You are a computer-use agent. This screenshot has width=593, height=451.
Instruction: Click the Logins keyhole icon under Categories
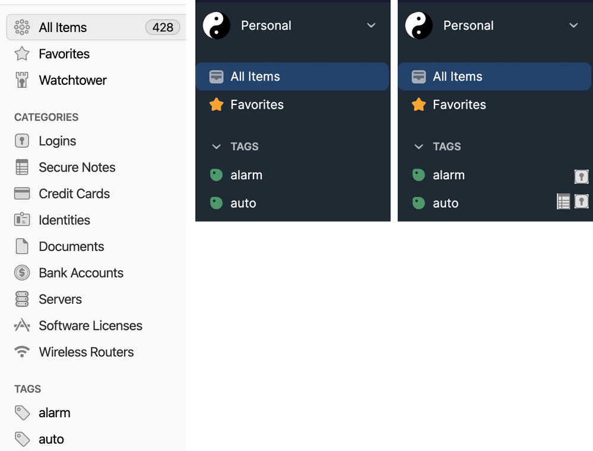click(x=22, y=141)
